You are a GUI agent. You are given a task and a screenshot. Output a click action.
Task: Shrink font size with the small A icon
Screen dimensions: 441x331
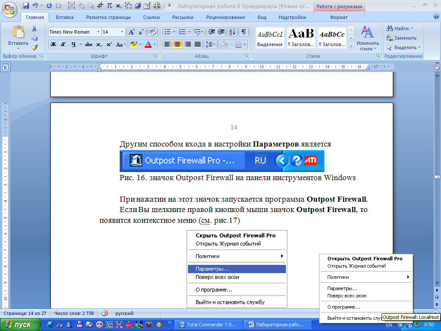[141, 32]
